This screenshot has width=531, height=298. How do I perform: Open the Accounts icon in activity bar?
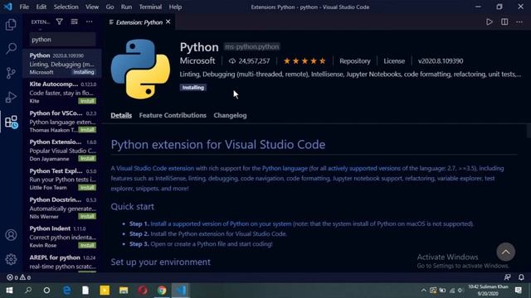click(11, 235)
